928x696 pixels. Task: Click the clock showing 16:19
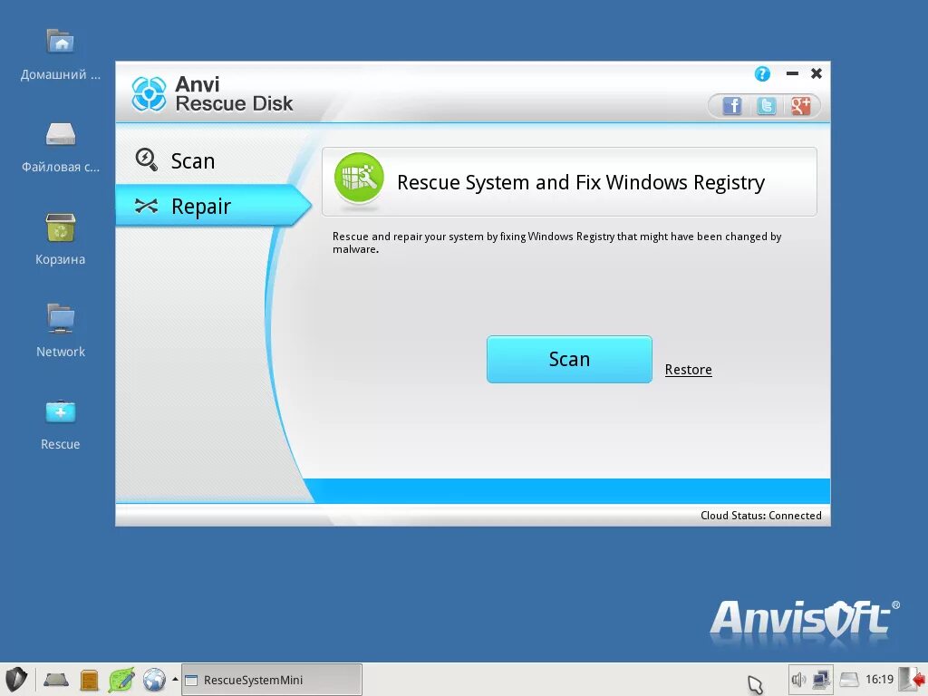pos(879,680)
